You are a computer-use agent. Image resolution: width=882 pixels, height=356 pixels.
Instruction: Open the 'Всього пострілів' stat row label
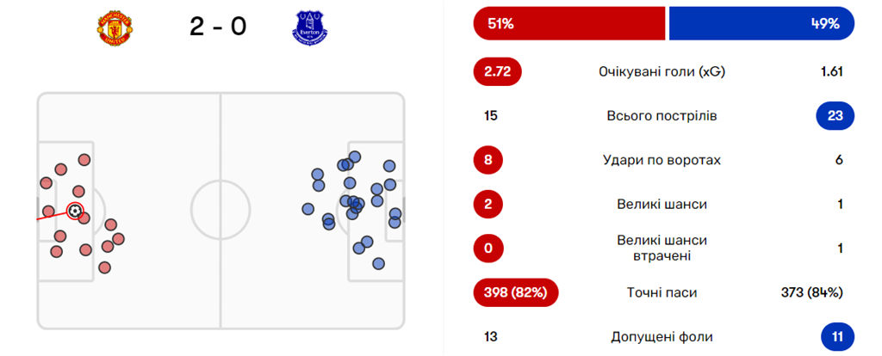point(661,115)
